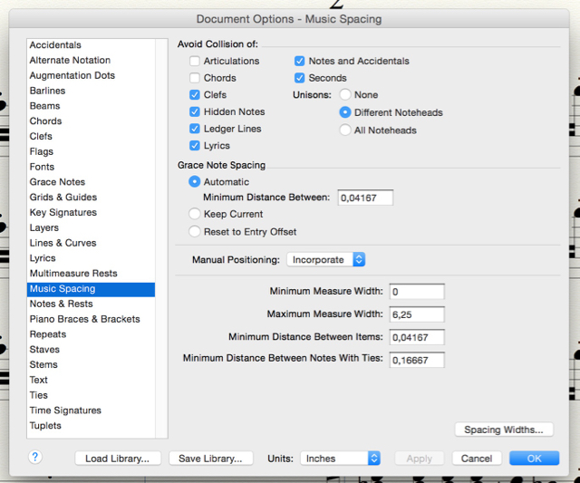Click the Load Library button
This screenshot has height=483, width=580.
[118, 459]
